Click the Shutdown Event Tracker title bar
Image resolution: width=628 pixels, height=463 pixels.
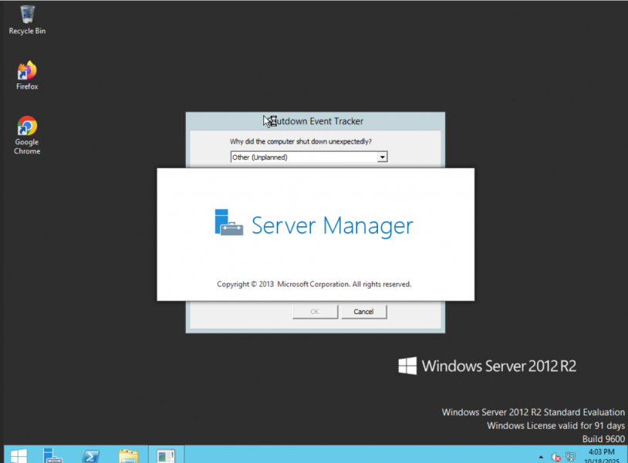coord(315,120)
